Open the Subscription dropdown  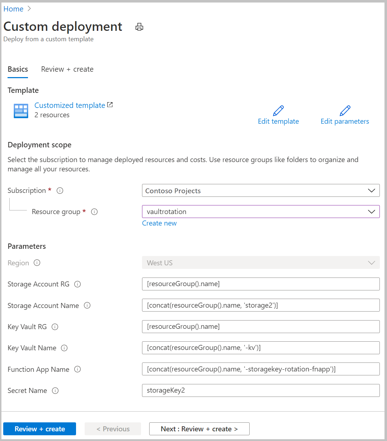[371, 190]
